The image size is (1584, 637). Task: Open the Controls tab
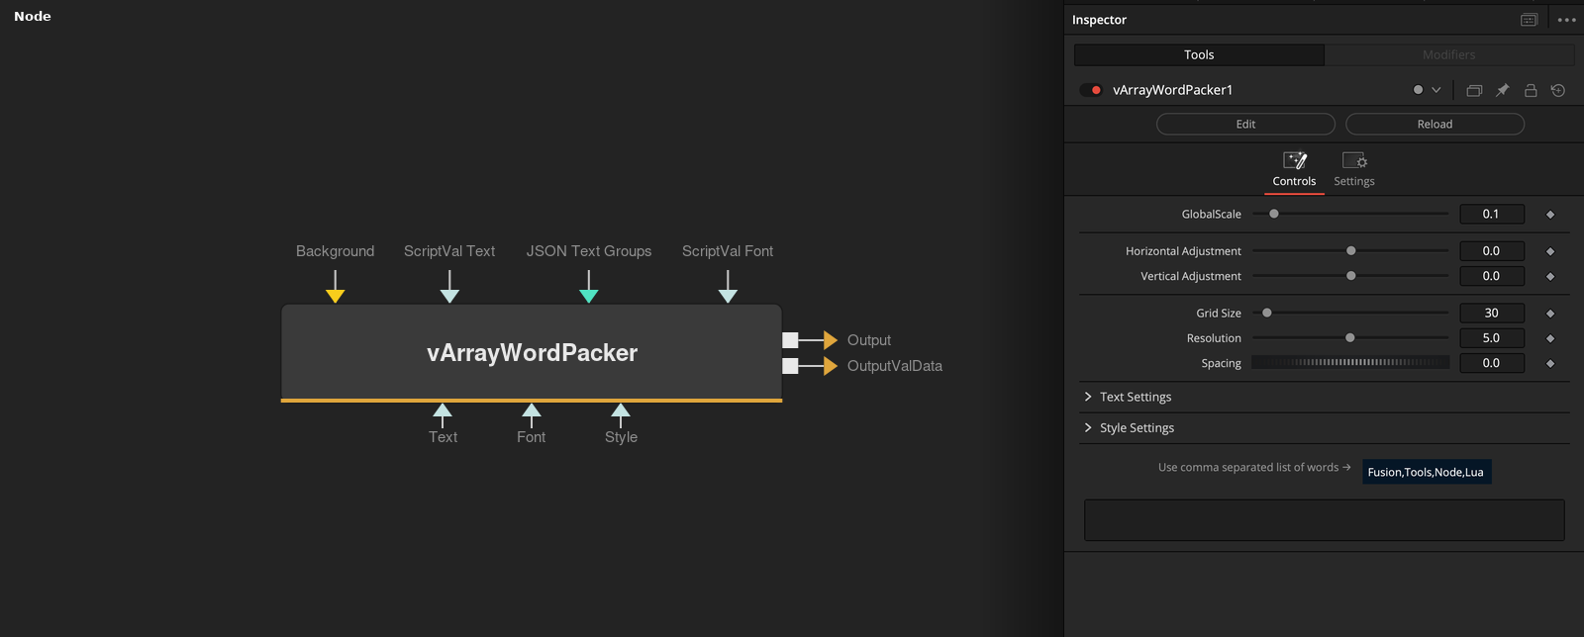click(1294, 169)
